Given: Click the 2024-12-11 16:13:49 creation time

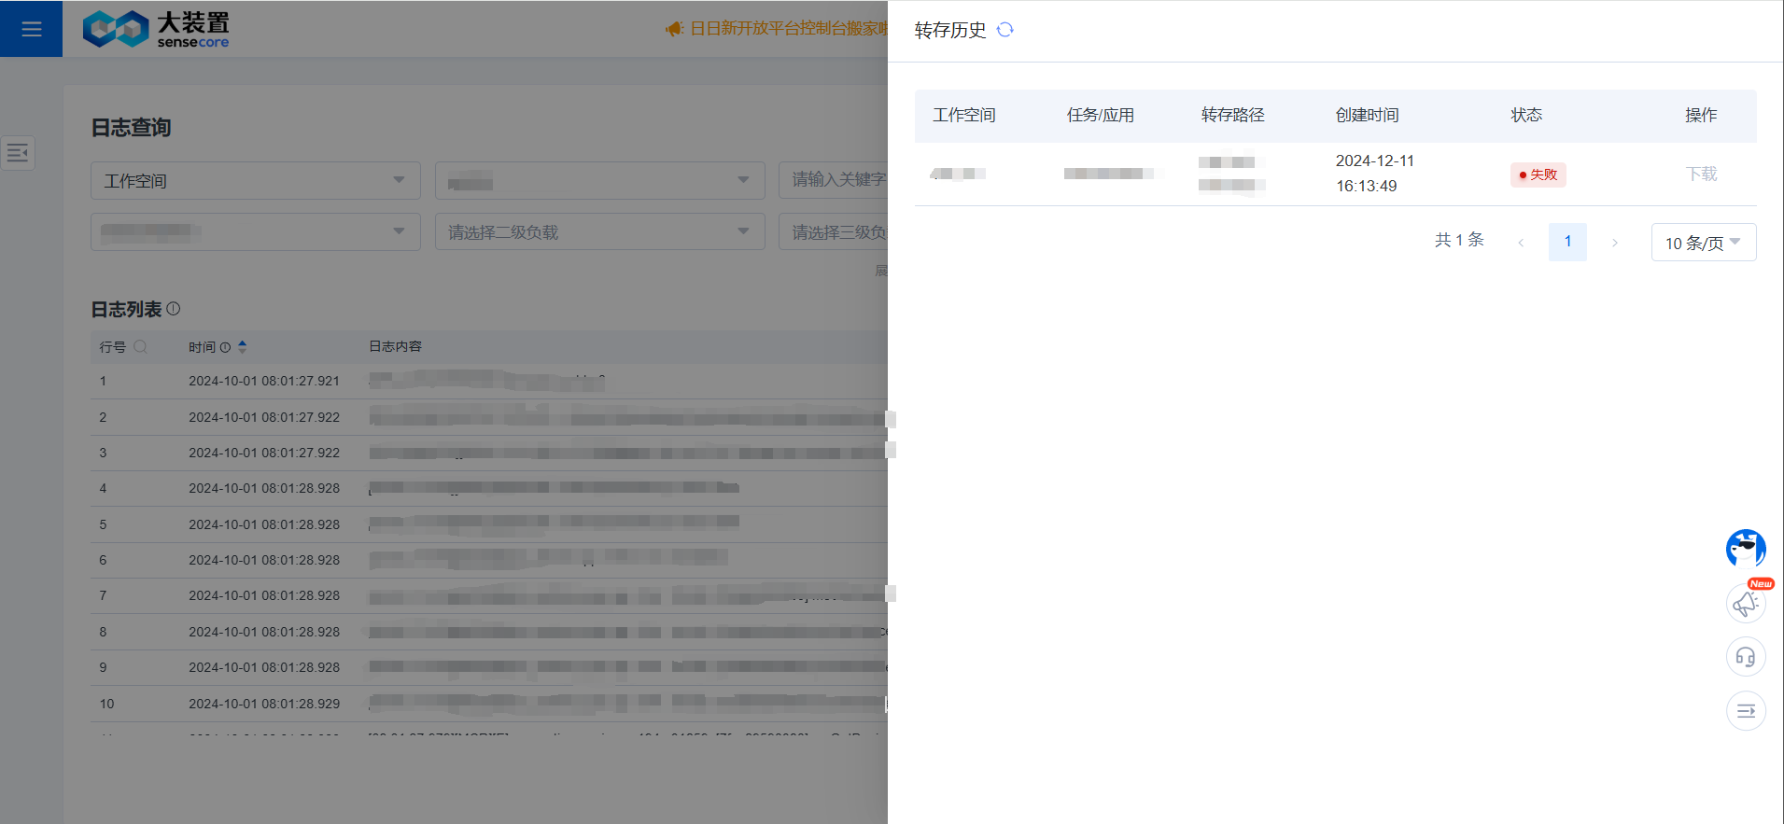Looking at the screenshot, I should tap(1375, 174).
